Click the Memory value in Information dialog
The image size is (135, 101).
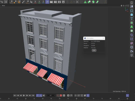[96, 41]
